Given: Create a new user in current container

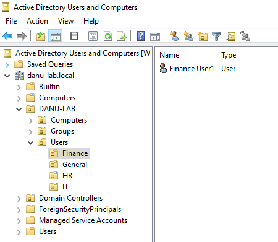Looking at the screenshot, I should (x=174, y=36).
